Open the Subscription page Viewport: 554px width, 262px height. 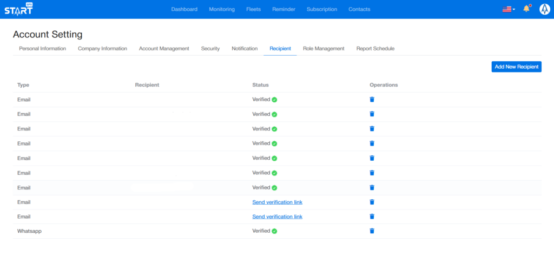(321, 9)
